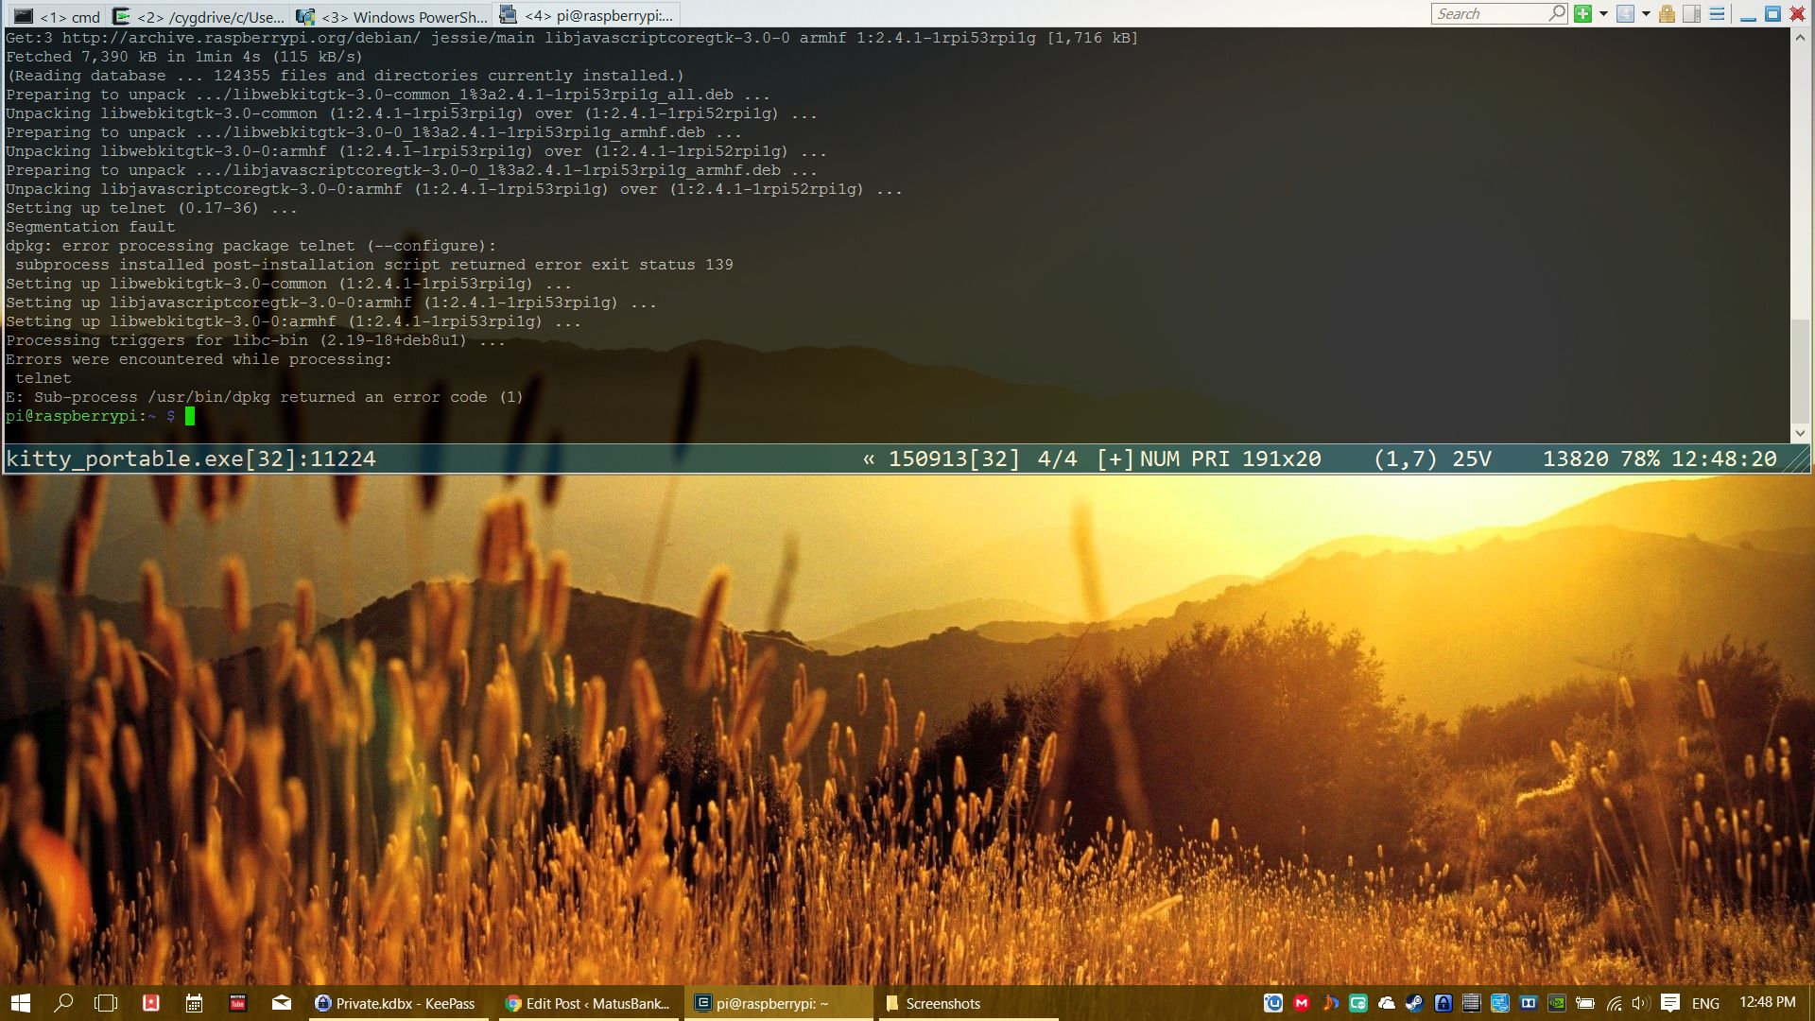The height and width of the screenshot is (1021, 1815).
Task: Click the ENG language indicator
Action: click(1705, 1003)
